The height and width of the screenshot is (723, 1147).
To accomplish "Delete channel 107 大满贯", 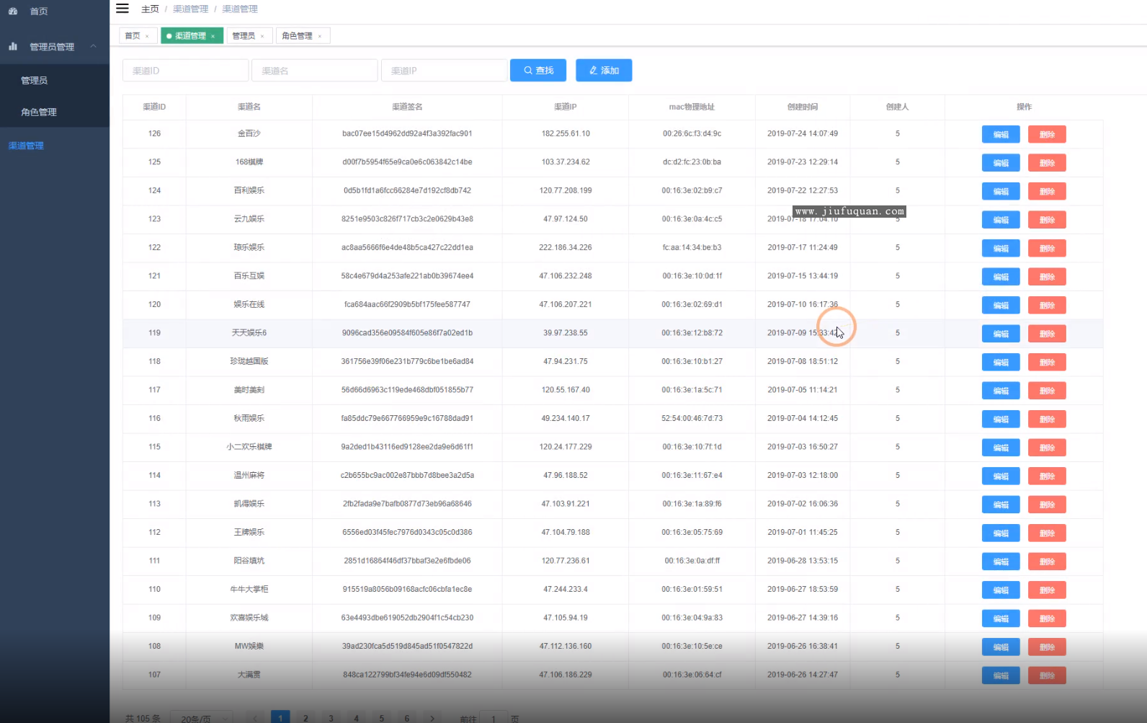I will pos(1047,675).
